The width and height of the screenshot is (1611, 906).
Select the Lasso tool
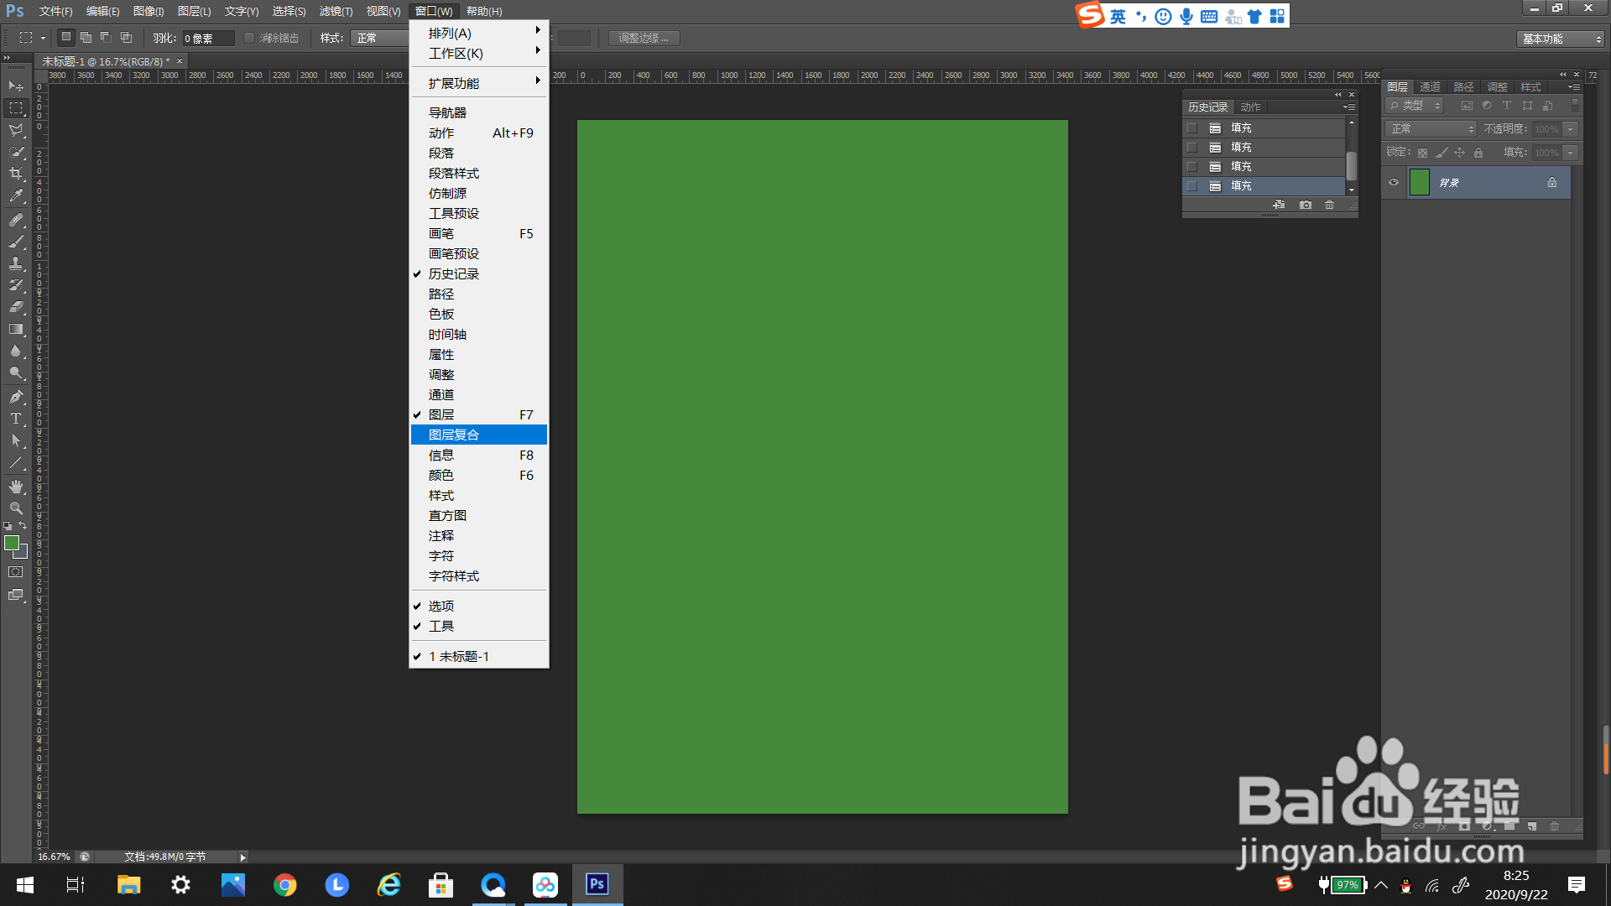pyautogui.click(x=16, y=130)
